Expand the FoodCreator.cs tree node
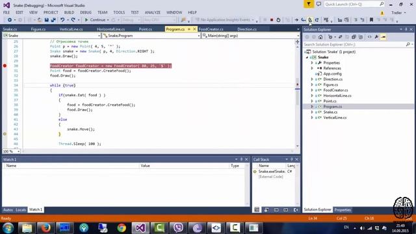The height and width of the screenshot is (234, 416). click(x=312, y=90)
